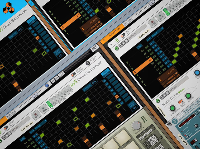Mute the Main Drum mixer channel
The image size is (200, 149).
pos(9,116)
